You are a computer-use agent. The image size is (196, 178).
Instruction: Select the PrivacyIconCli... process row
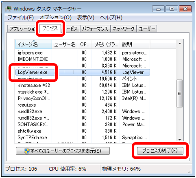pos(83,98)
